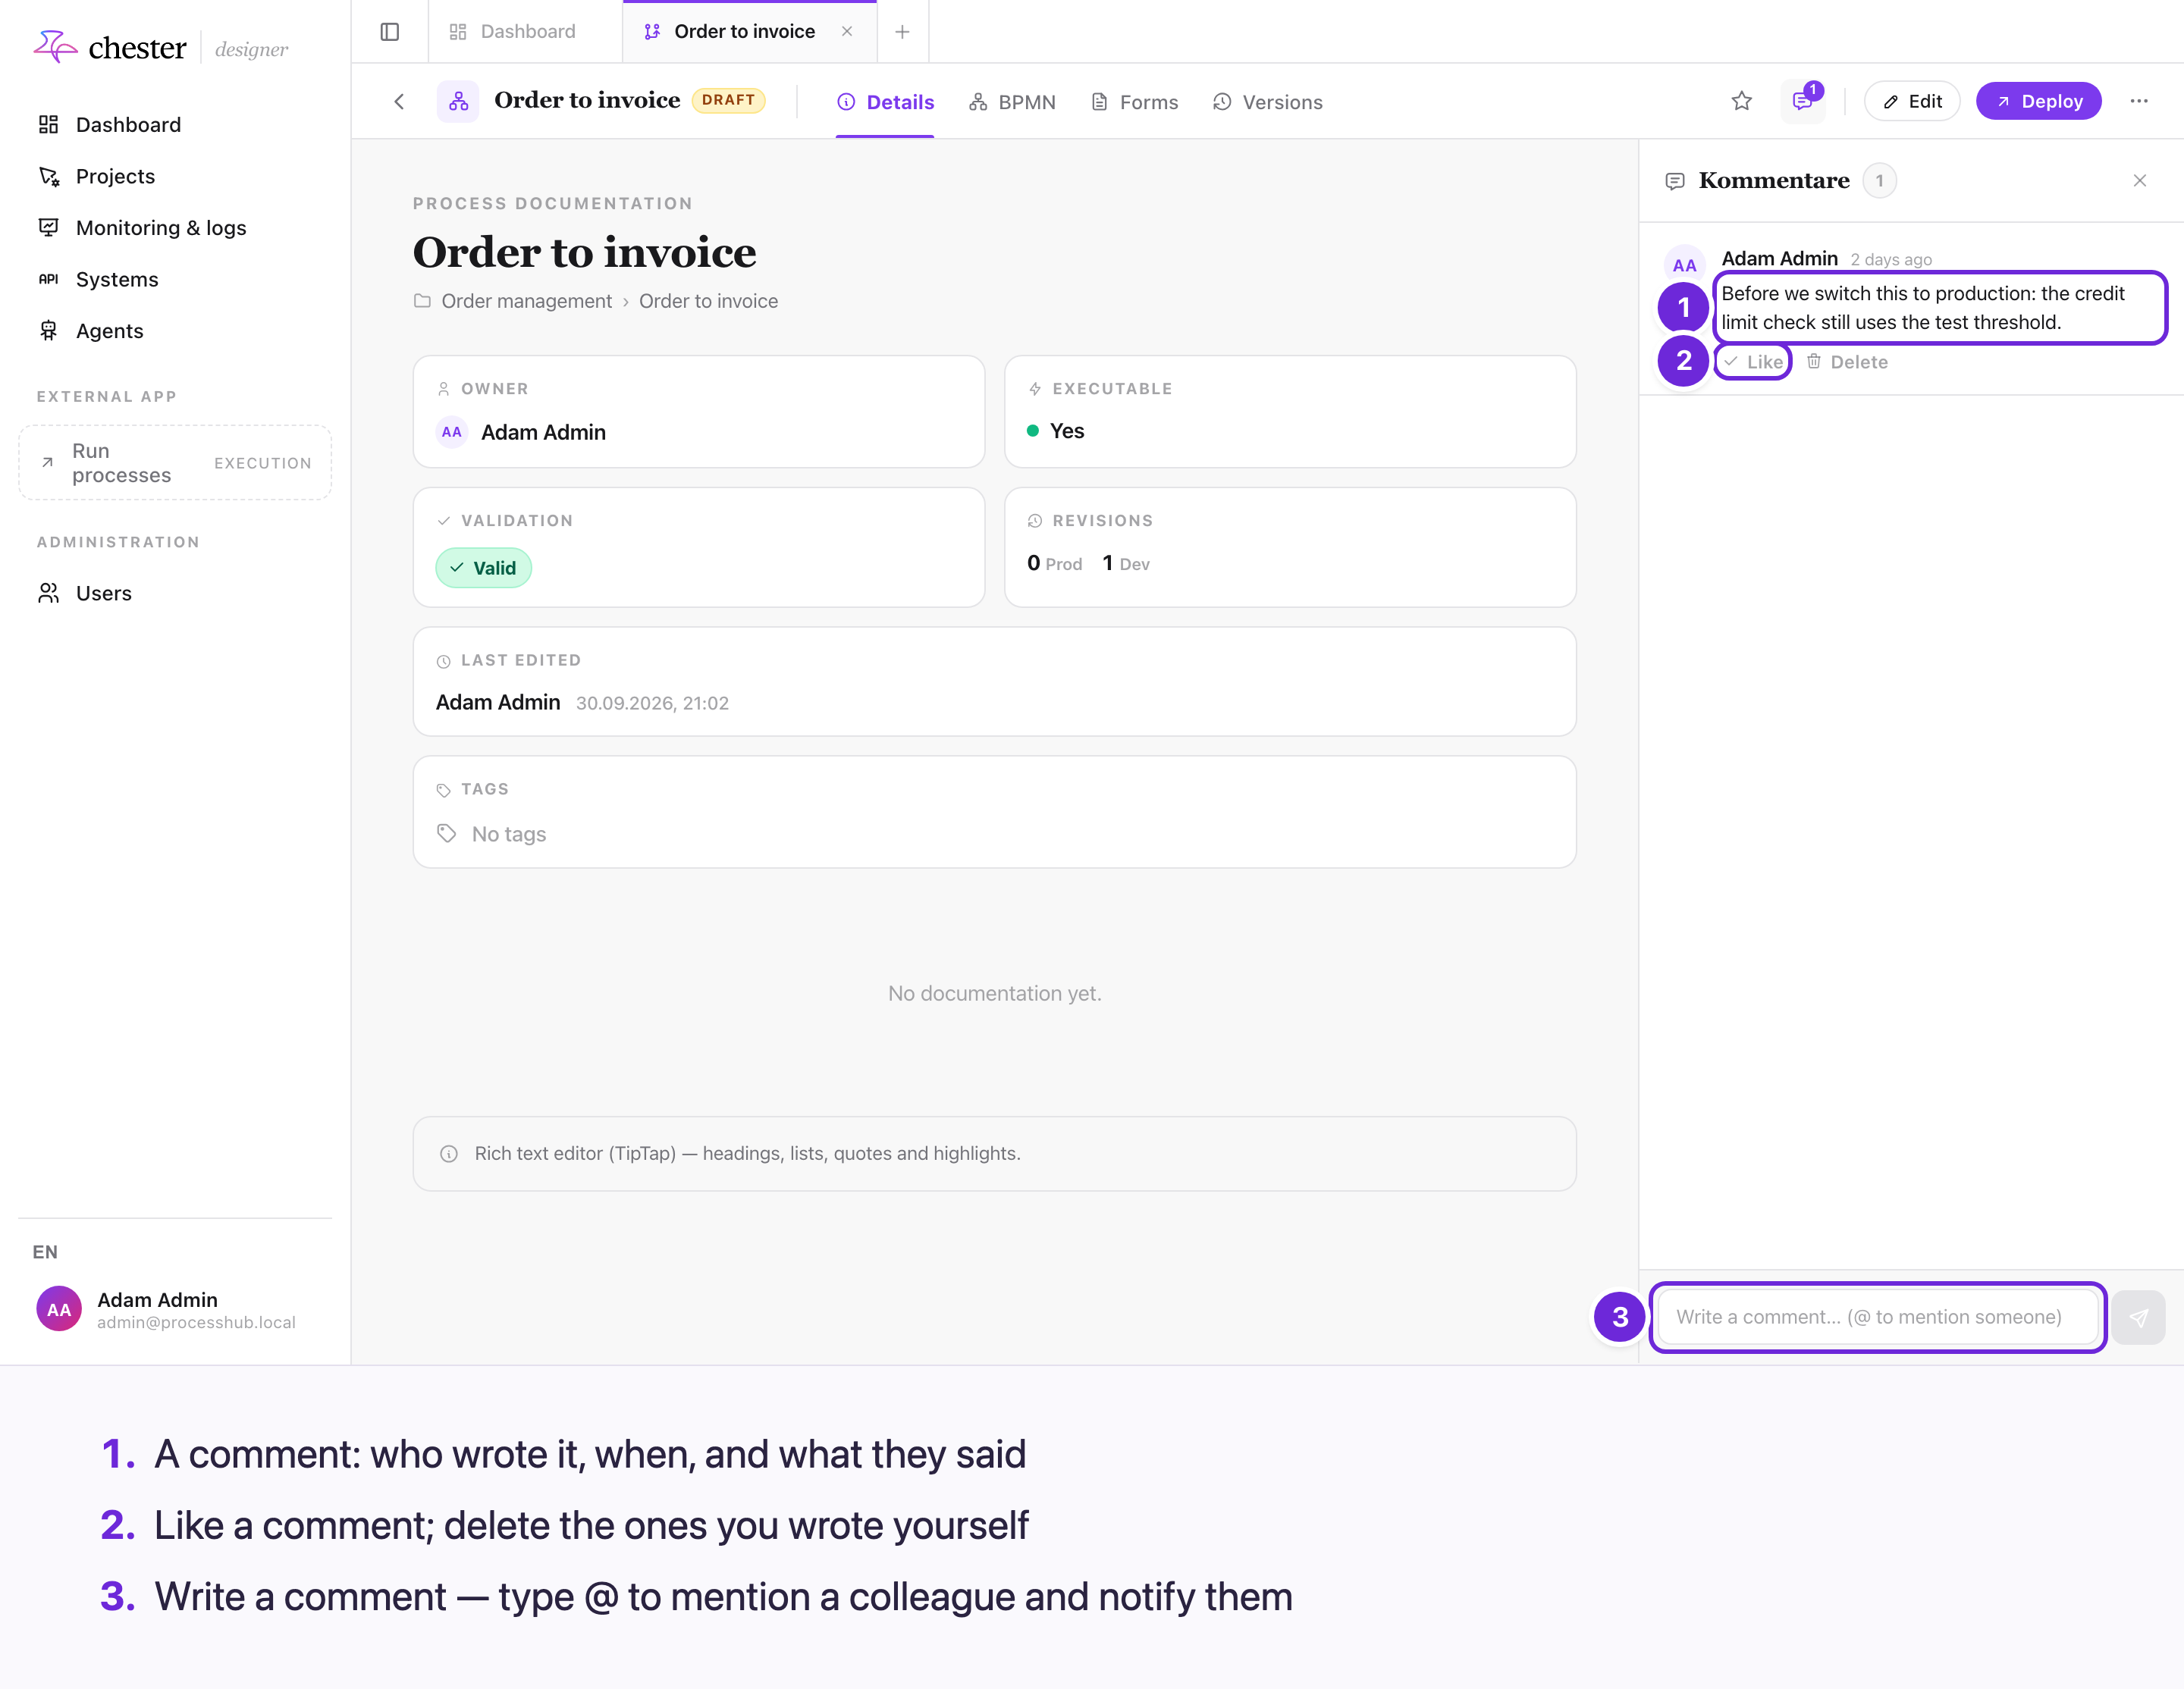2184x1689 pixels.
Task: Click the 'No documentation yet.' area
Action: point(995,993)
